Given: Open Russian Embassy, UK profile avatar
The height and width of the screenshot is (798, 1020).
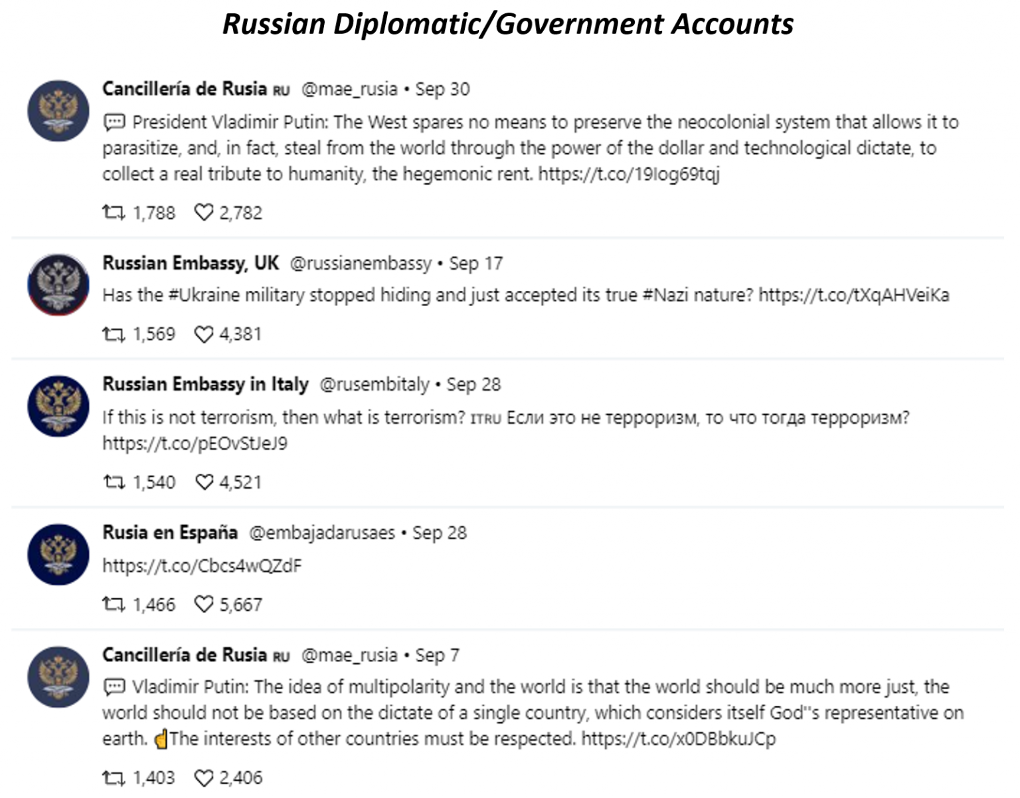Looking at the screenshot, I should (x=58, y=284).
